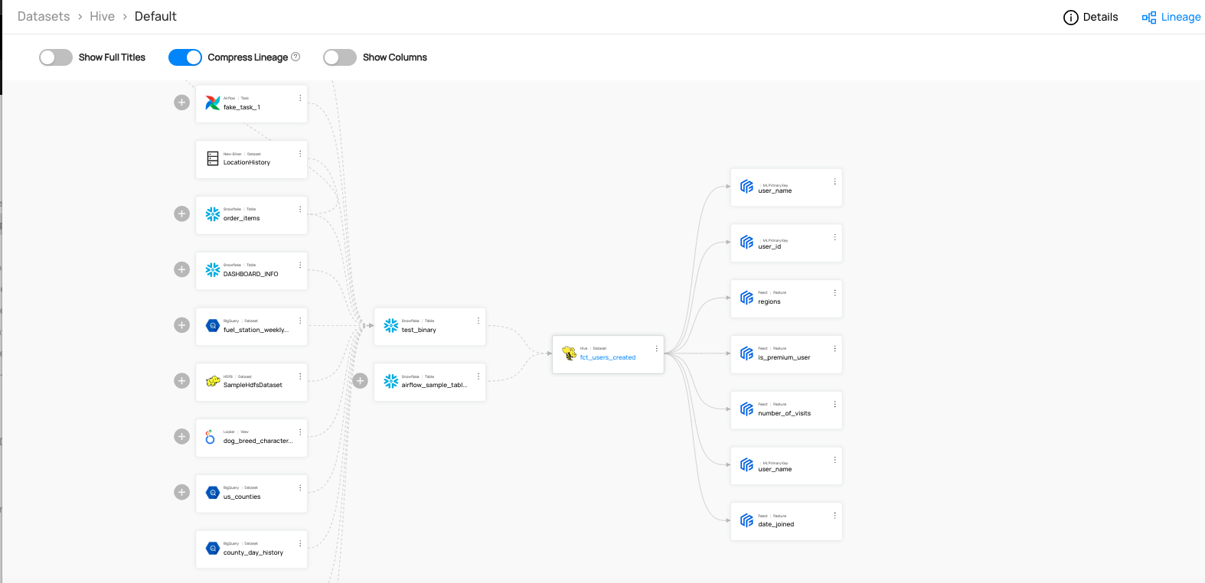
Task: Switch to the Lineage tab
Action: [1171, 17]
